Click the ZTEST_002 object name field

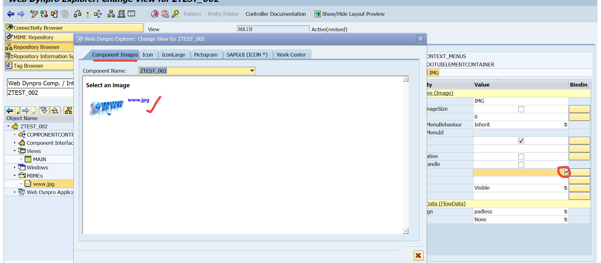coord(40,93)
